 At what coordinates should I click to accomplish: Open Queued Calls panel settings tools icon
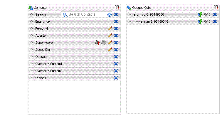[x=216, y=7]
